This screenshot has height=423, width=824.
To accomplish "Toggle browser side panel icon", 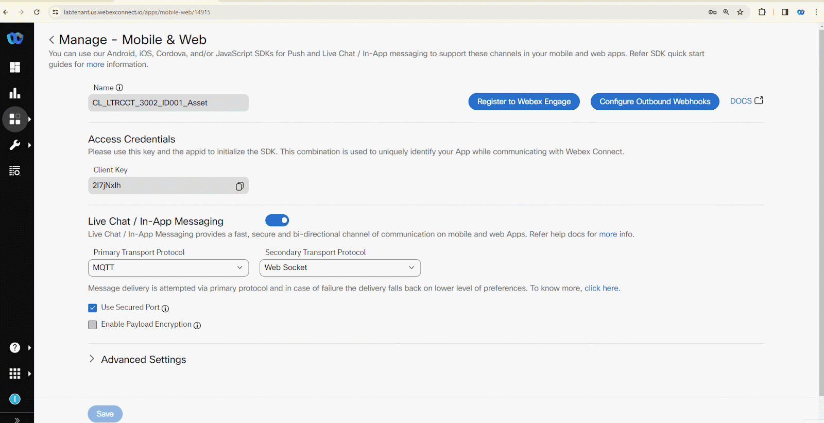I will pyautogui.click(x=785, y=12).
